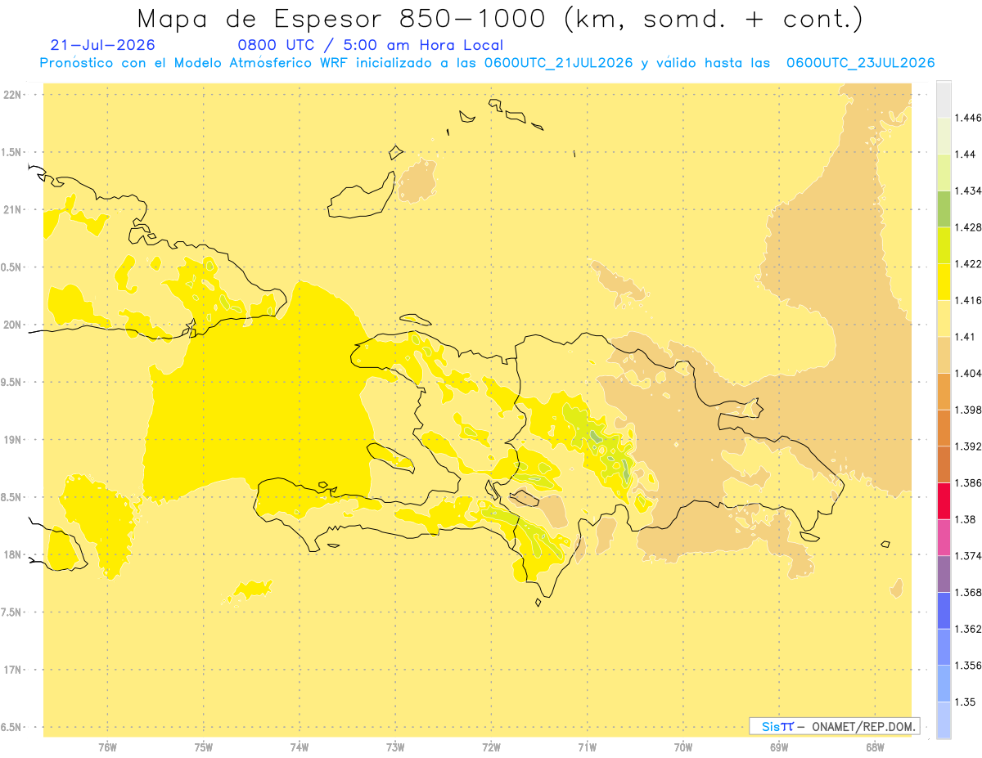Click the '9.5N' latitude label

12,382
